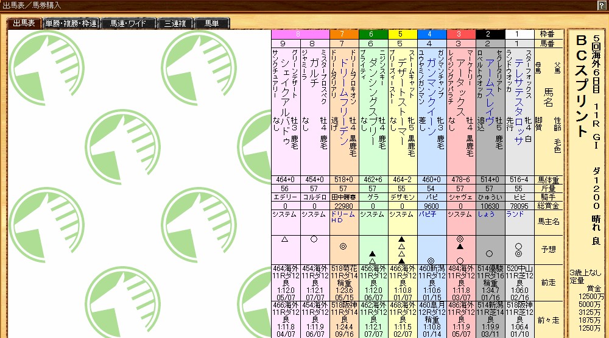Click the yellow frame number 5 cell

point(403,34)
